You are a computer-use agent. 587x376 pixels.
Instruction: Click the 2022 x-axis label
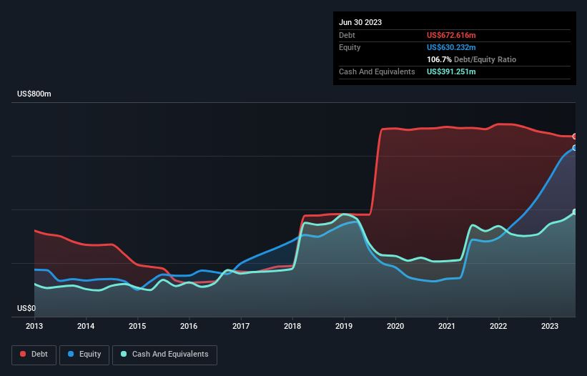coord(498,326)
